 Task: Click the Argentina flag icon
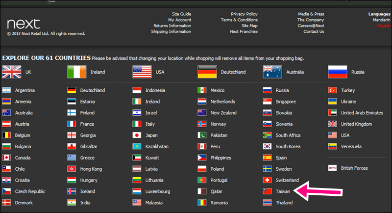6,90
